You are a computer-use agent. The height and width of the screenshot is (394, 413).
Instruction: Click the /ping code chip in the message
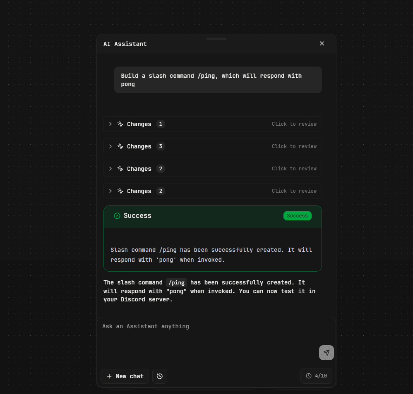point(176,282)
